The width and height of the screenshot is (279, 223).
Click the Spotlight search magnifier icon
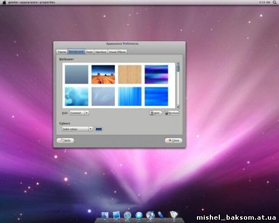275,2
